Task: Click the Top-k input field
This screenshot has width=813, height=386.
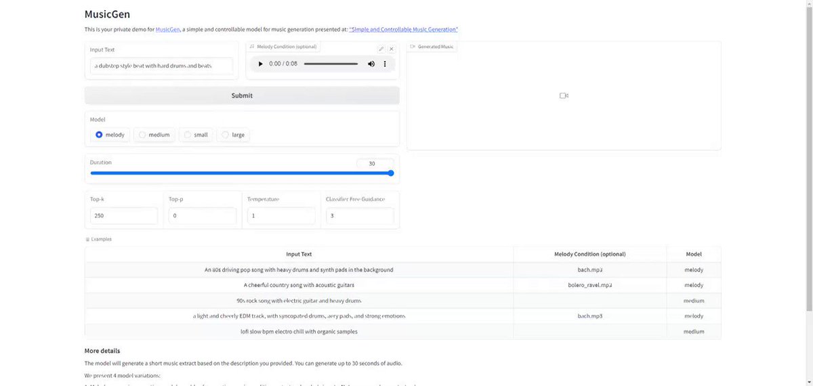Action: tap(124, 215)
